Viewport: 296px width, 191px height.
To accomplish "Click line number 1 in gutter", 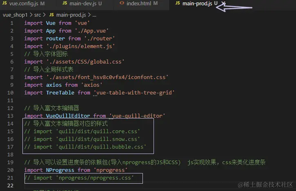I will (x=12, y=23).
